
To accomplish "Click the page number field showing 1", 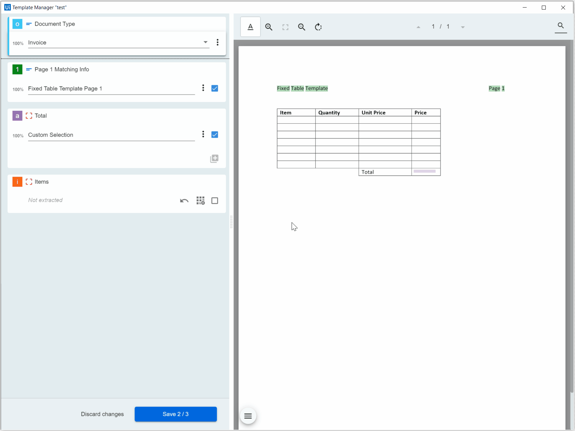I will click(433, 27).
